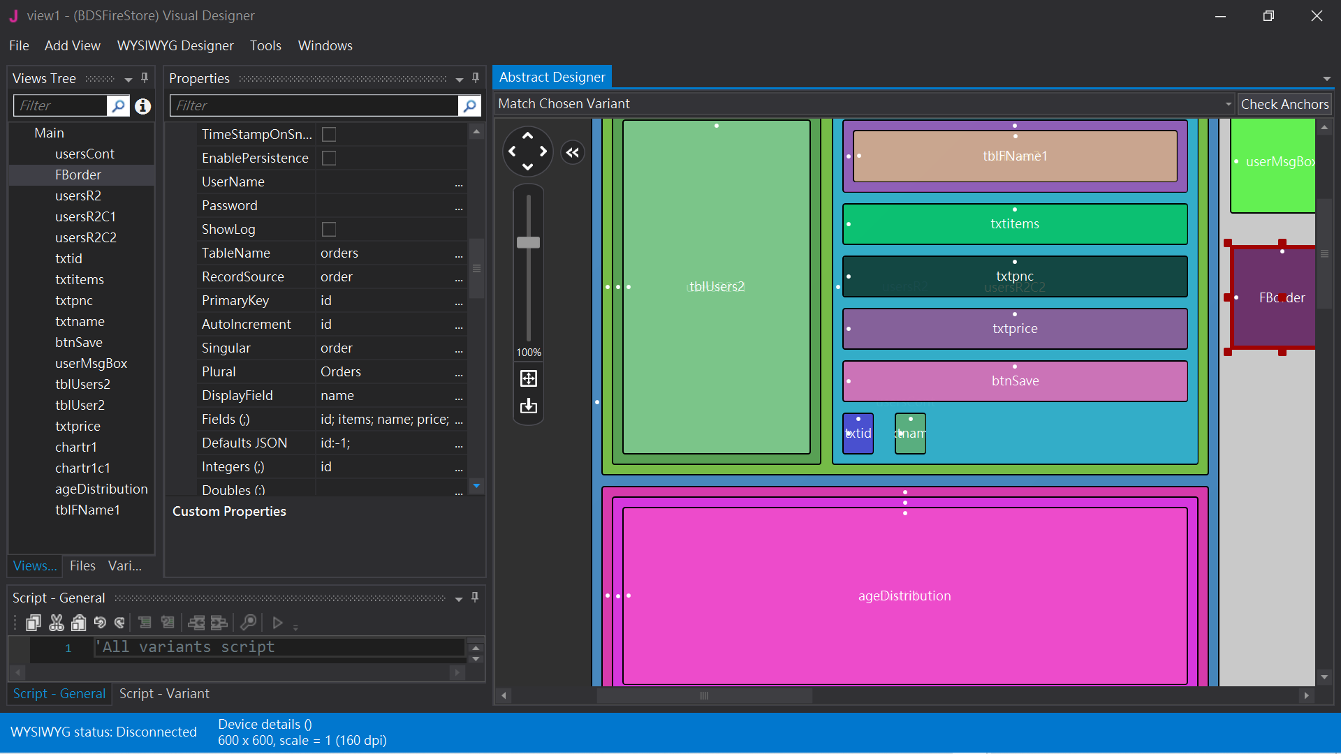Image resolution: width=1341 pixels, height=754 pixels.
Task: Toggle the EnablePersistence checkbox
Action: pyautogui.click(x=329, y=158)
